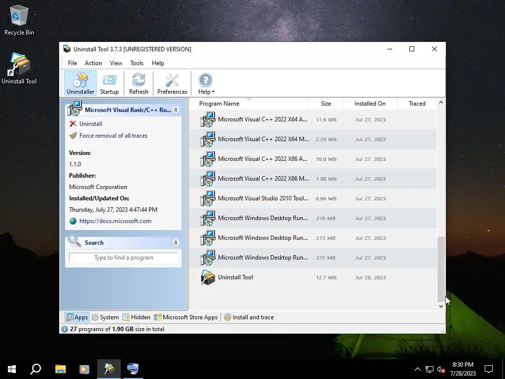Open the Action menu
The width and height of the screenshot is (505, 379).
93,63
